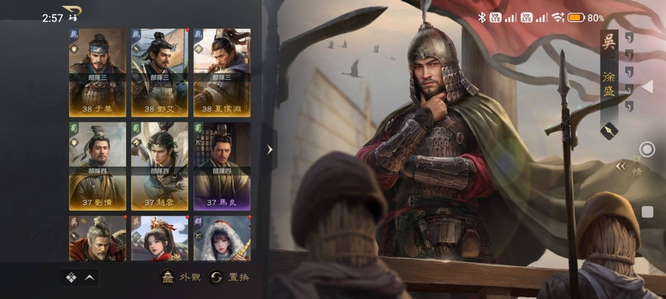Collapse the hero list panel with the side arrow
This screenshot has width=666, height=299.
tap(269, 149)
